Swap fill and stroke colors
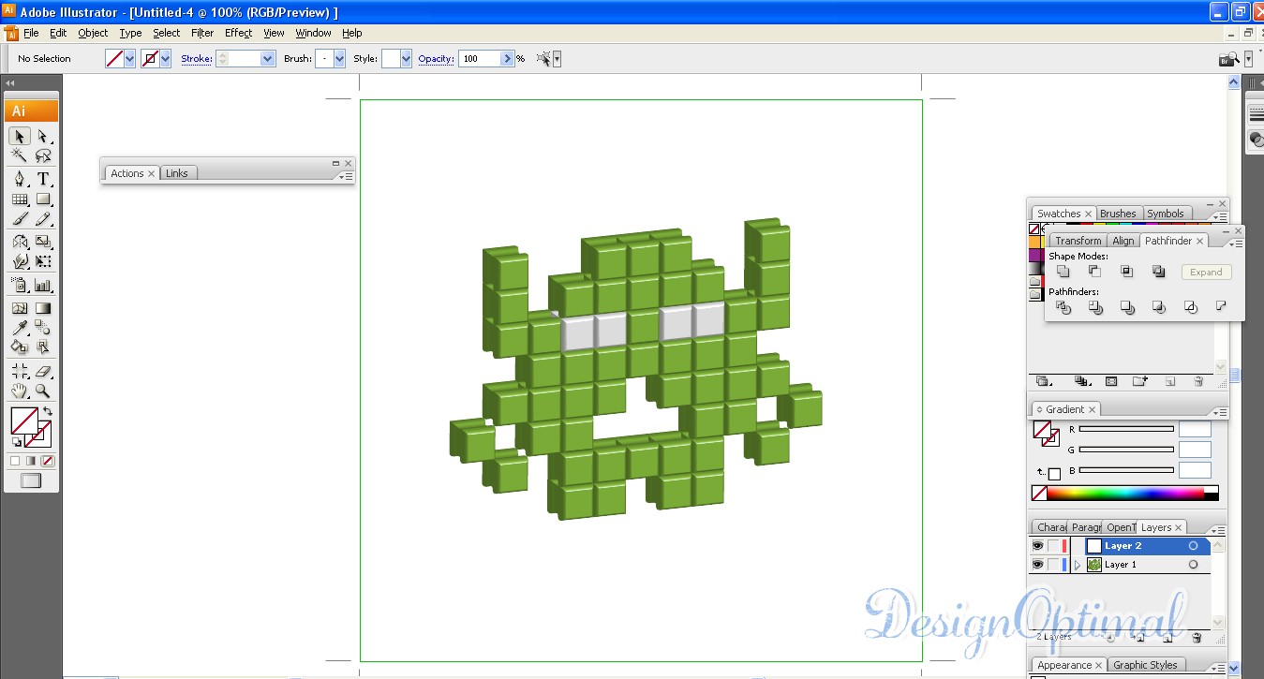This screenshot has width=1264, height=679. (x=48, y=411)
